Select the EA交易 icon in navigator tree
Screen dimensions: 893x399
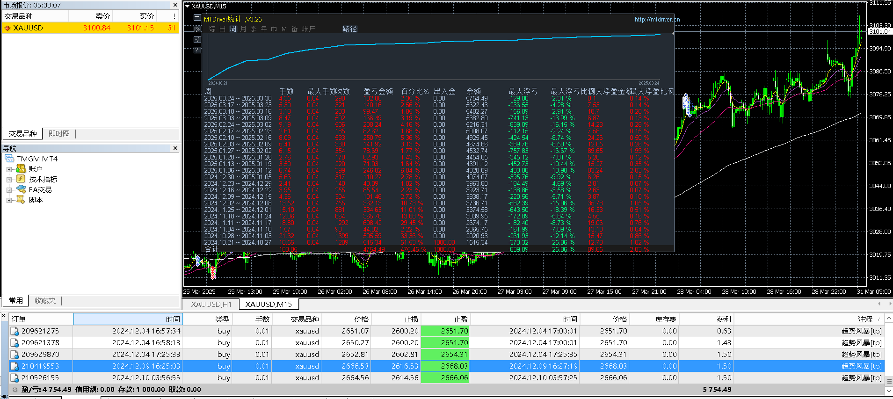tap(22, 189)
